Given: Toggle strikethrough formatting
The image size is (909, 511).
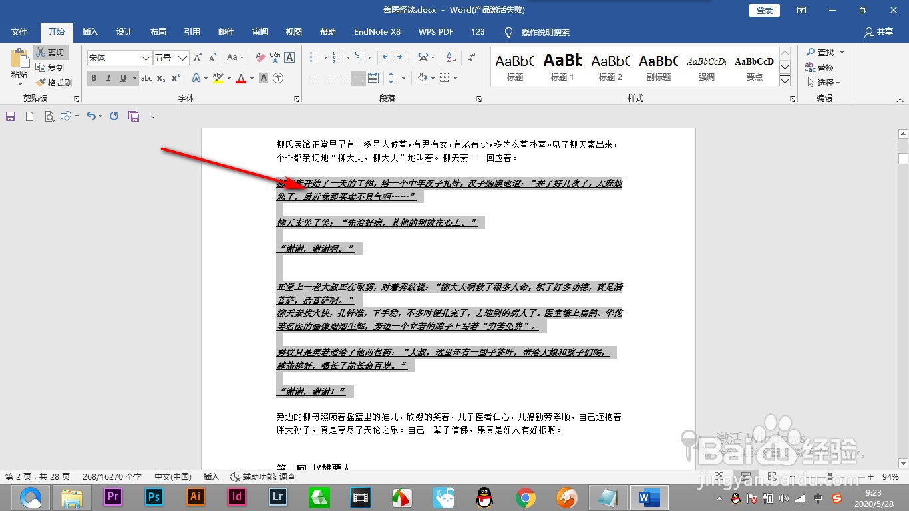Looking at the screenshot, I should [x=146, y=78].
